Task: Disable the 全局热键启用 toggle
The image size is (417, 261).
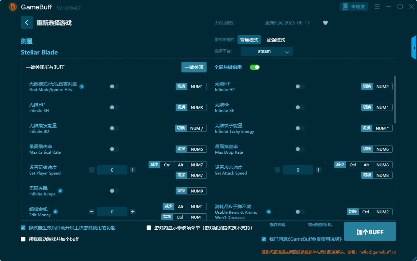Action: 254,67
